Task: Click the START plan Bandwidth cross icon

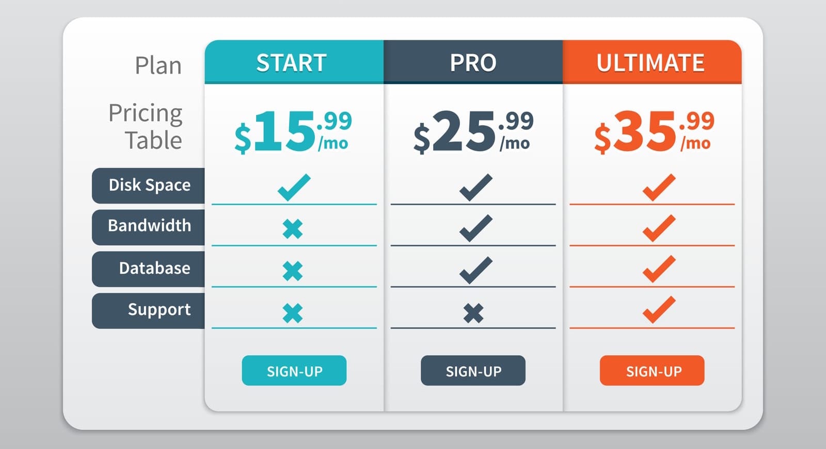Action: click(293, 229)
